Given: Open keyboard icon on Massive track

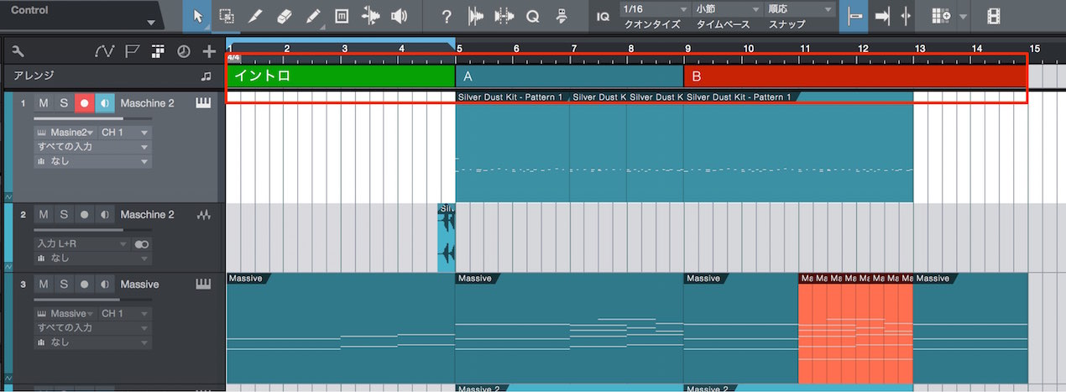Looking at the screenshot, I should coord(203,285).
